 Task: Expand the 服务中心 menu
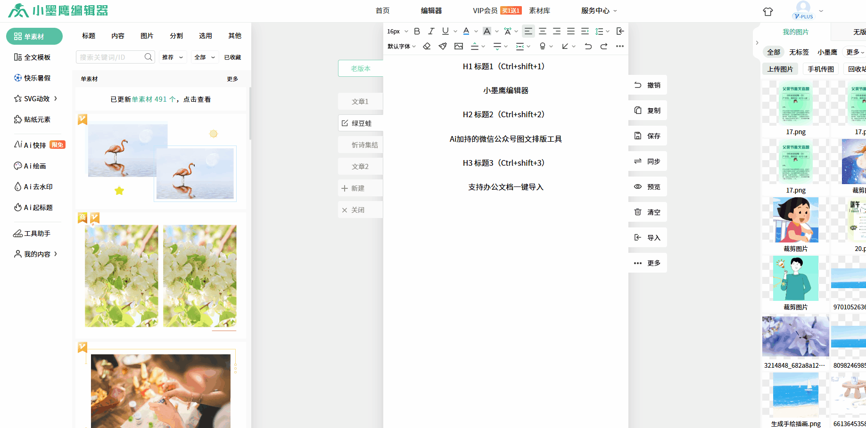tap(599, 10)
